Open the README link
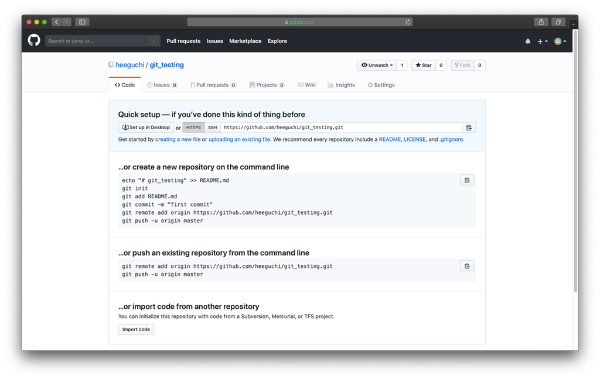The height and width of the screenshot is (379, 600). click(x=390, y=139)
